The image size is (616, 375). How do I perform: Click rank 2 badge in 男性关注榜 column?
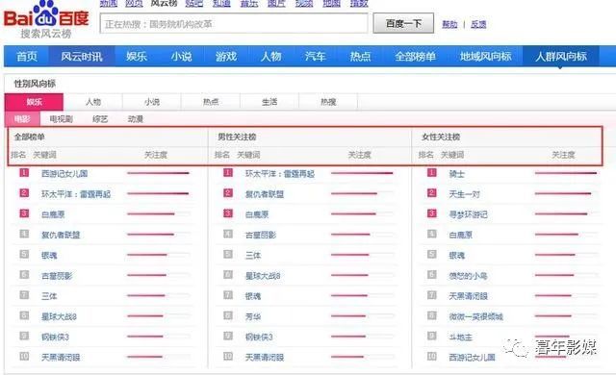(x=228, y=193)
